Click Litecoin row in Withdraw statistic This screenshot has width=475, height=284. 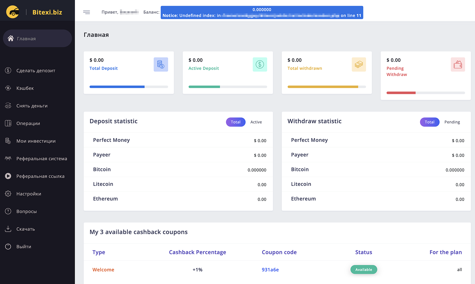(x=376, y=184)
